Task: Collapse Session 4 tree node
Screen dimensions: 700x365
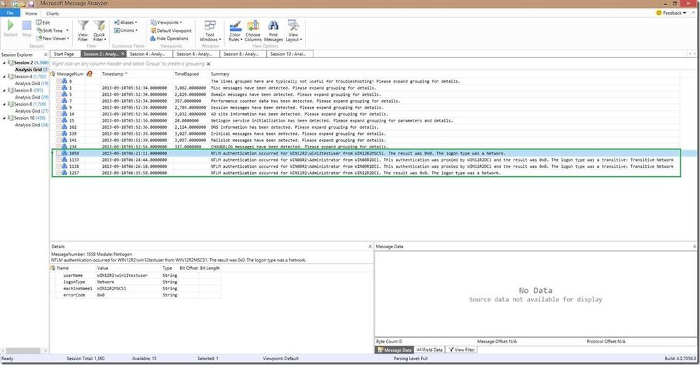Action: click(4, 77)
